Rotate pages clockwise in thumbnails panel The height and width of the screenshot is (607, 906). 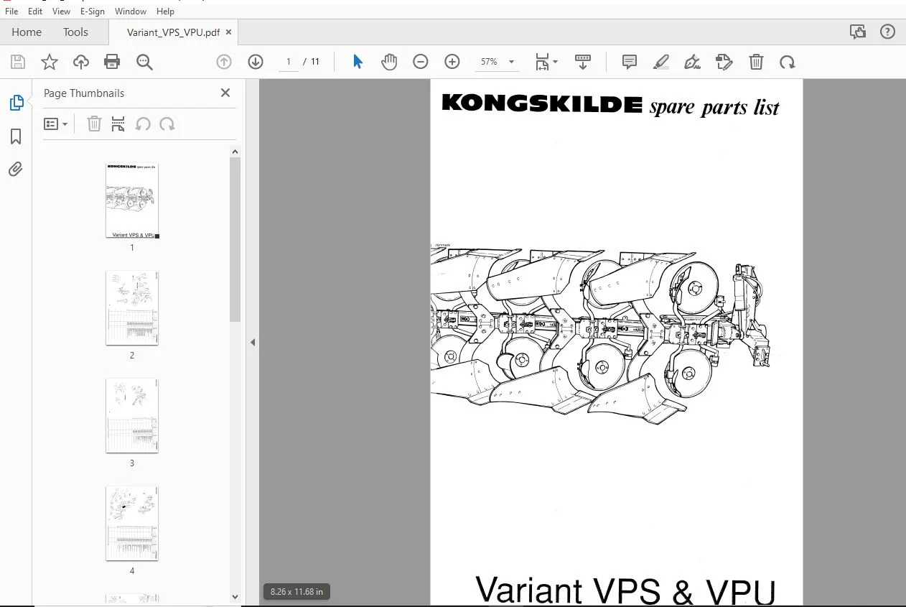click(x=167, y=124)
